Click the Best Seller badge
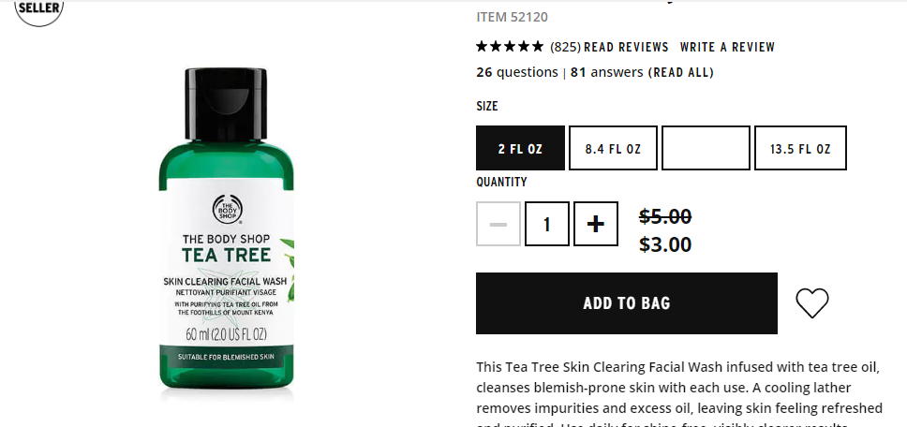The width and height of the screenshot is (907, 427). tap(38, 10)
